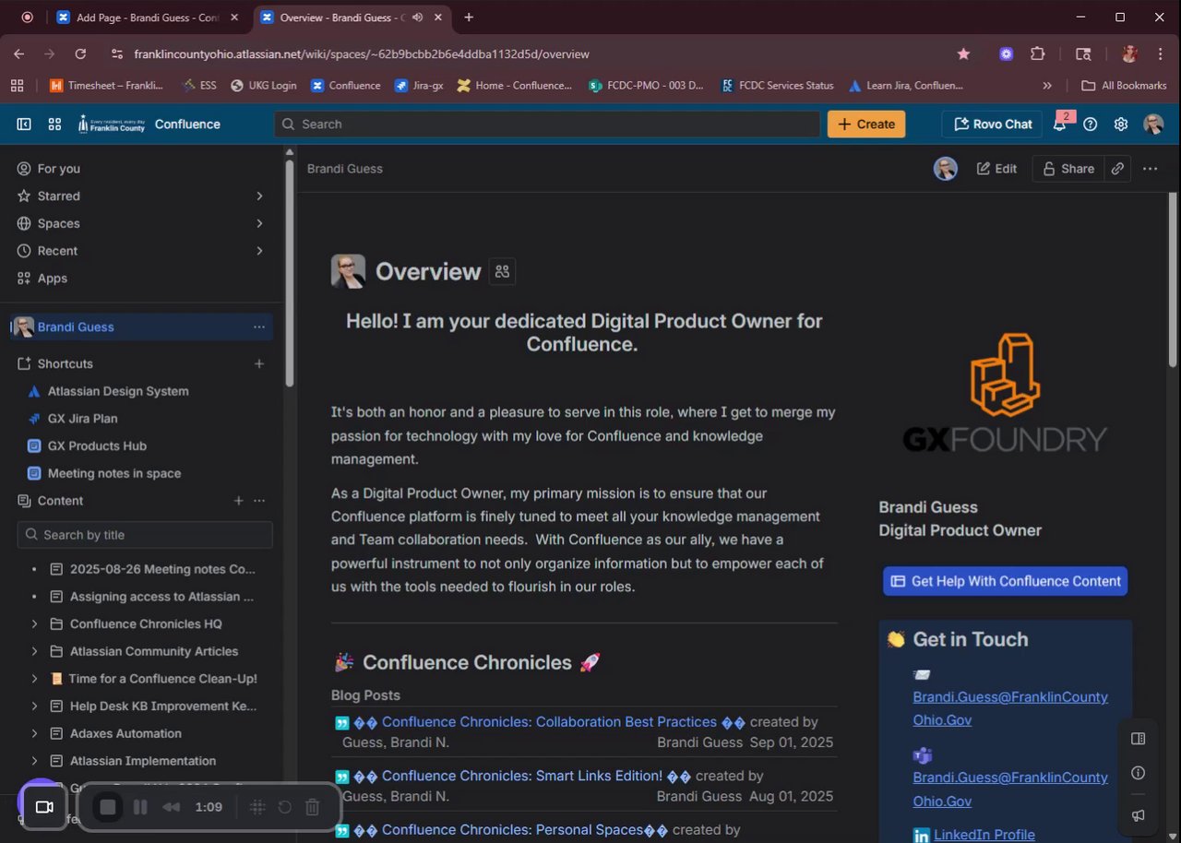Open Rovo Chat
The width and height of the screenshot is (1181, 843).
[992, 124]
